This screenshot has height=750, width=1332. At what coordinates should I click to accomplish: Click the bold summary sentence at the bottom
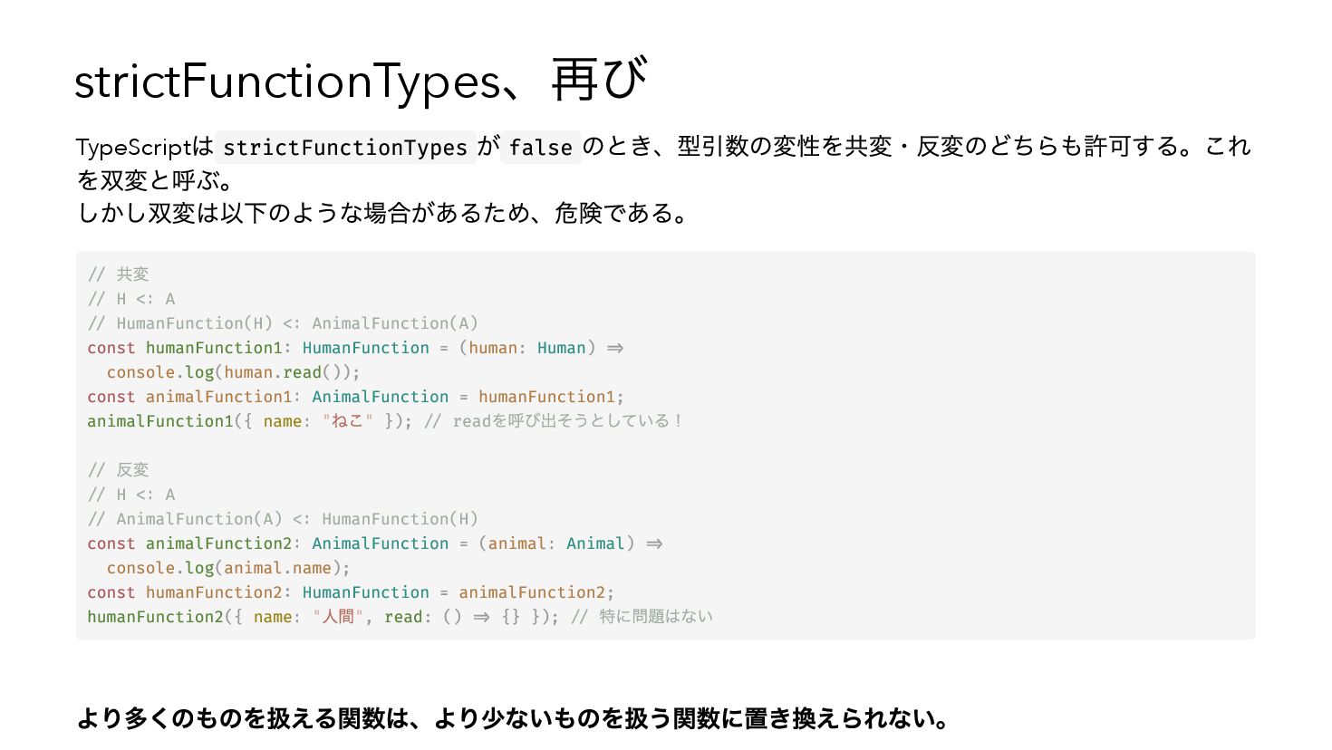click(x=513, y=719)
